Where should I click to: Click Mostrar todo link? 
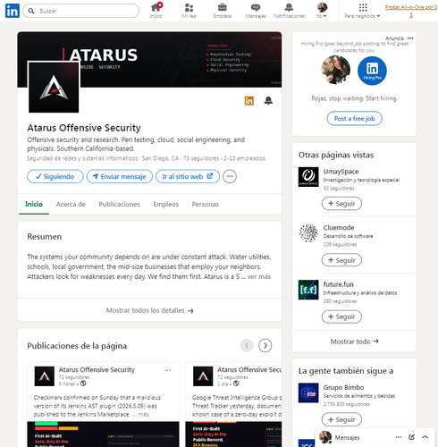click(354, 342)
